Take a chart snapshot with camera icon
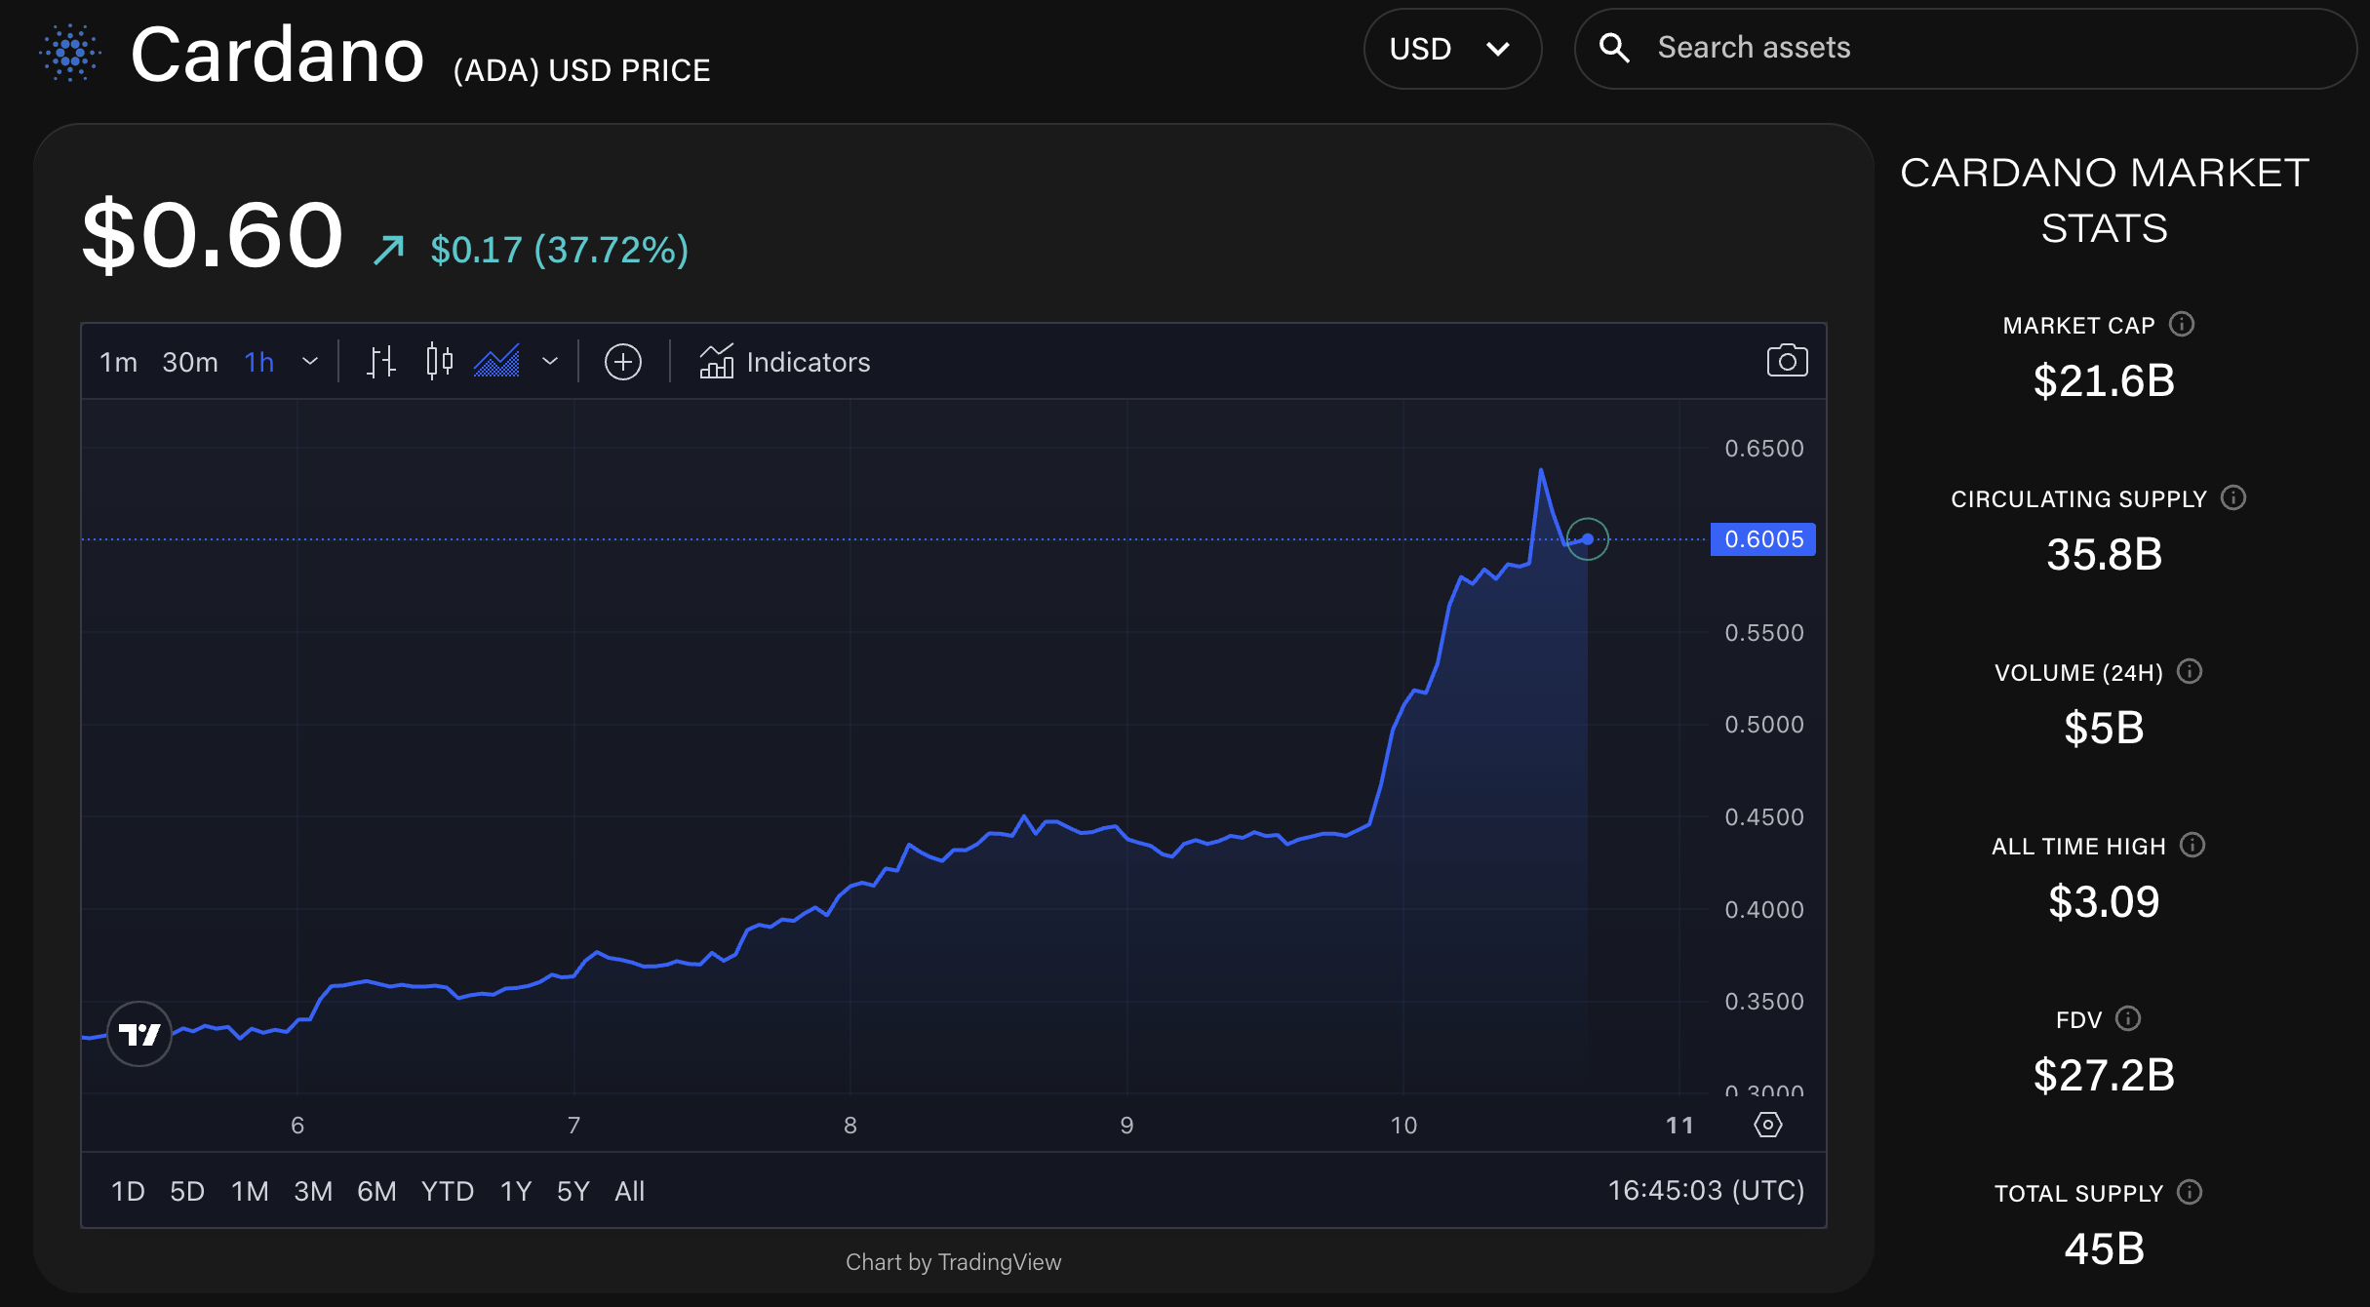Screen dimensions: 2370x1307 click(1787, 361)
